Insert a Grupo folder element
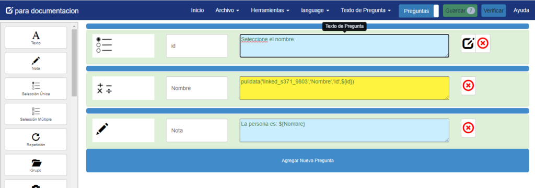Screen dimensions: 535x188 [36, 165]
